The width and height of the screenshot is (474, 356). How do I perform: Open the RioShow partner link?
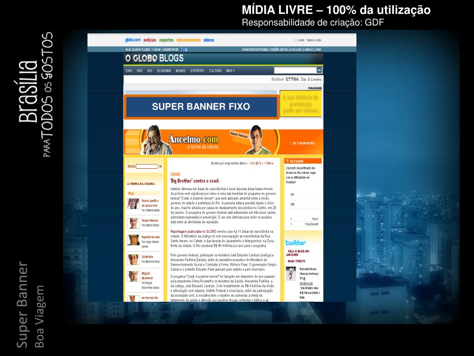click(278, 79)
